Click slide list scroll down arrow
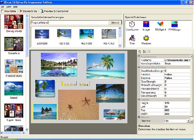The image size is (194, 140). (27, 130)
